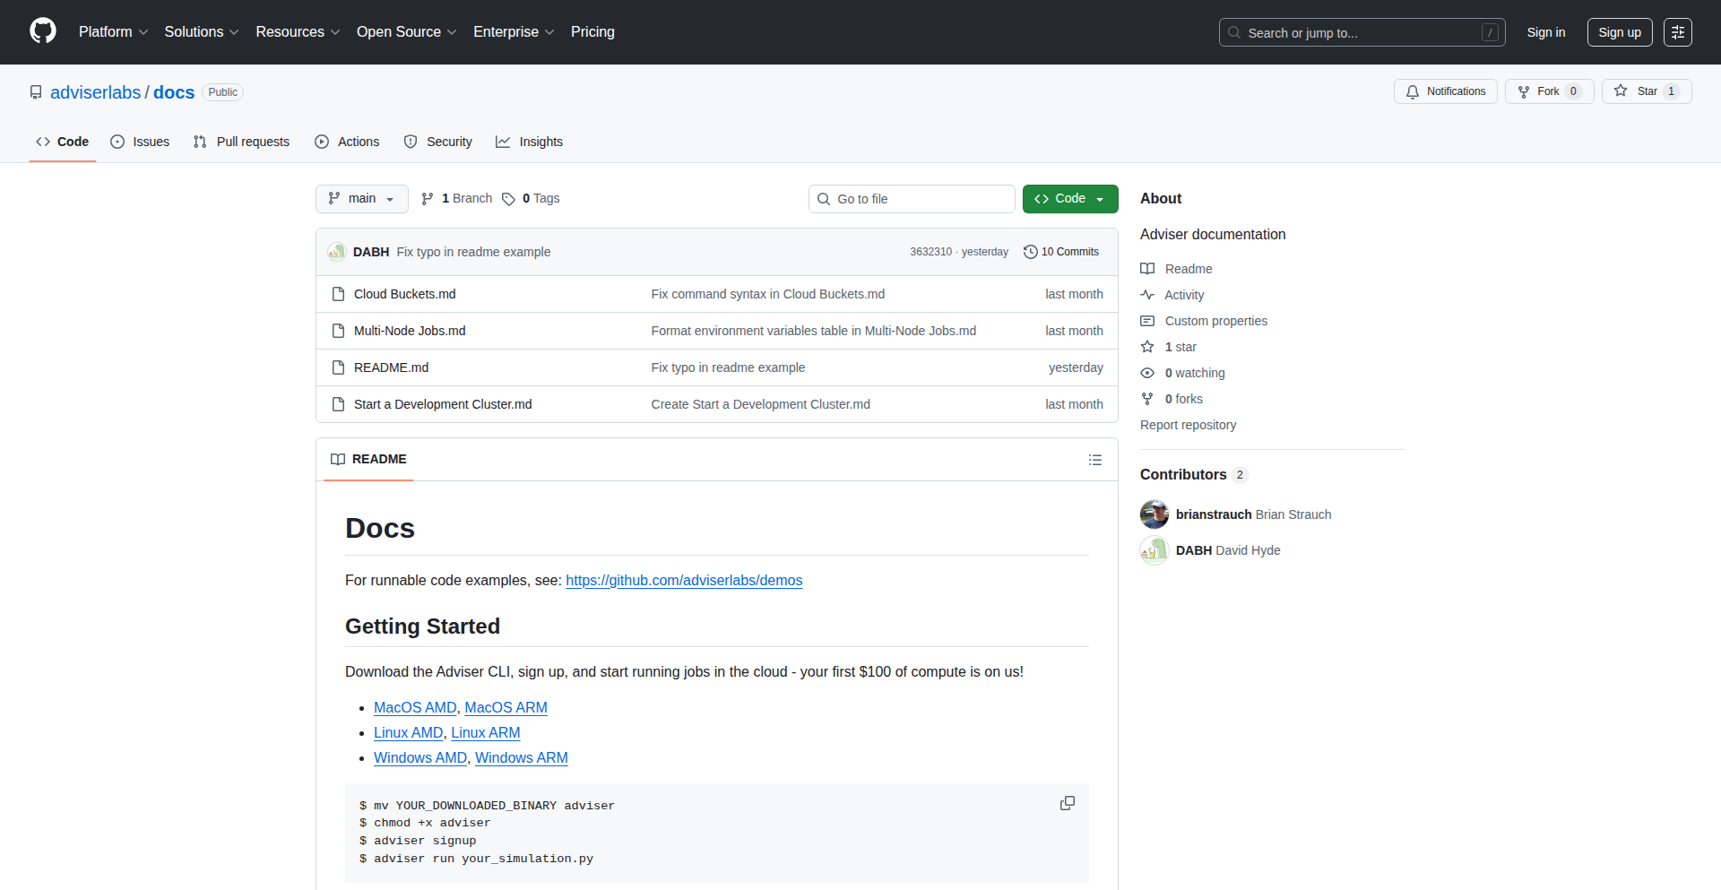Click the eye icon beside 0 watching
The image size is (1721, 890).
tap(1147, 373)
